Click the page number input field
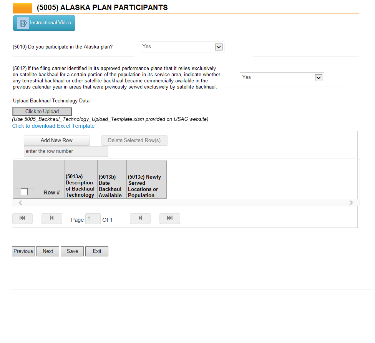The image size is (375, 343). click(x=93, y=219)
